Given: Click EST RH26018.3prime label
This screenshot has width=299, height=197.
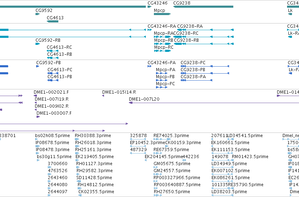Looking at the screenshot, I should tap(93, 143).
